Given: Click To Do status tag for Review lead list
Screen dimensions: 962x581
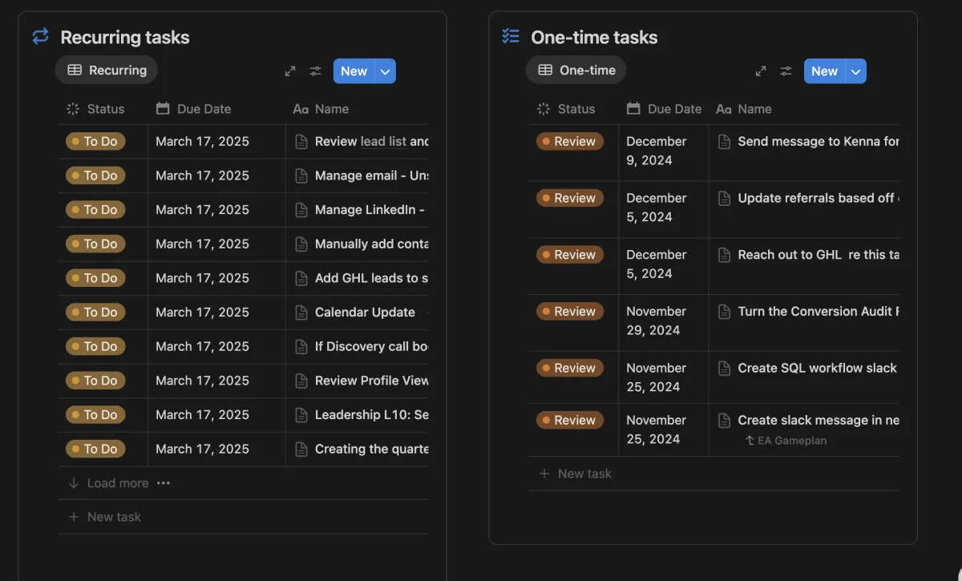Looking at the screenshot, I should pyautogui.click(x=95, y=142).
